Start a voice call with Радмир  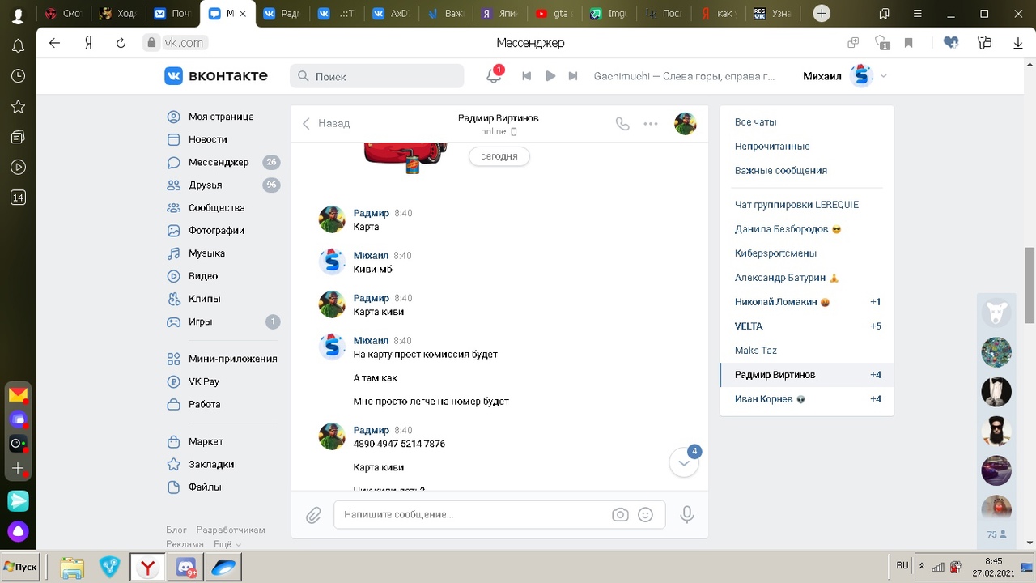click(x=622, y=124)
